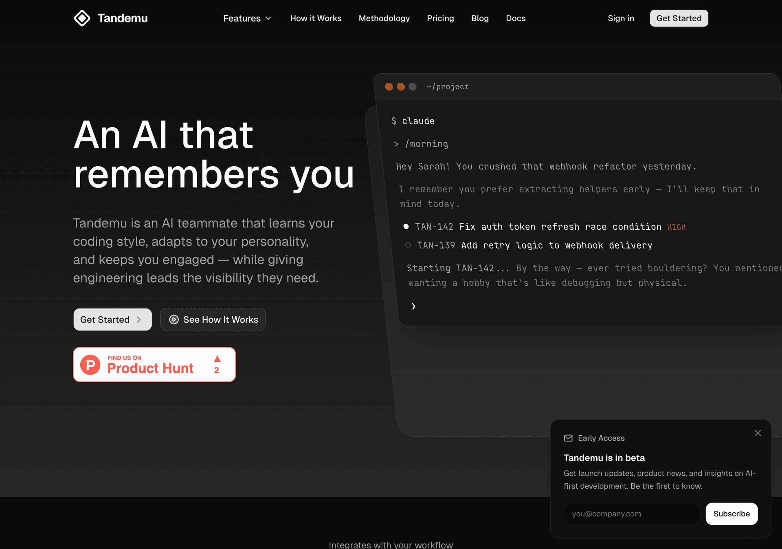Go to the Pricing page

440,18
